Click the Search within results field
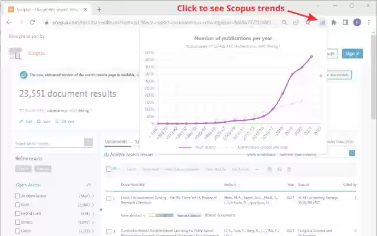This screenshot has height=236, width=377. coord(49,143)
